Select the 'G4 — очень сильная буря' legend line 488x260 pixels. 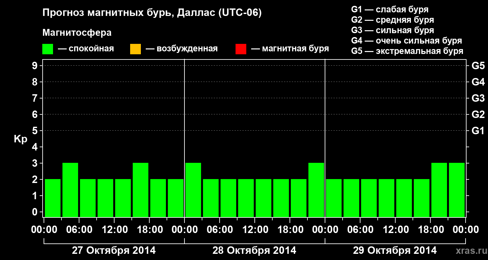pyautogui.click(x=407, y=41)
